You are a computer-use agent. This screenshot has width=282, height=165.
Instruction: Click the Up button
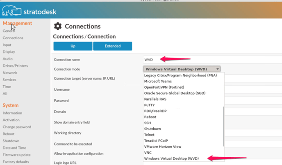click(73, 46)
